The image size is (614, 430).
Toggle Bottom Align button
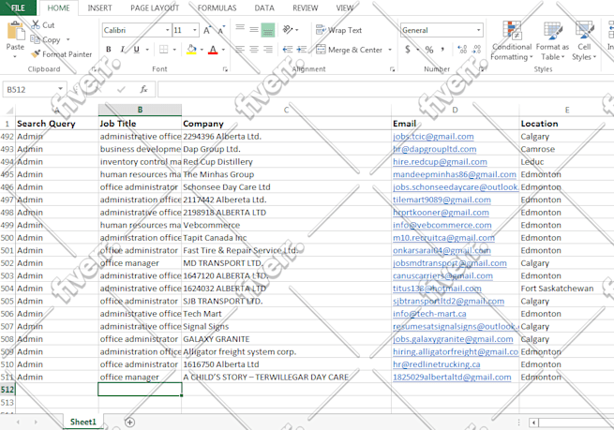[268, 30]
